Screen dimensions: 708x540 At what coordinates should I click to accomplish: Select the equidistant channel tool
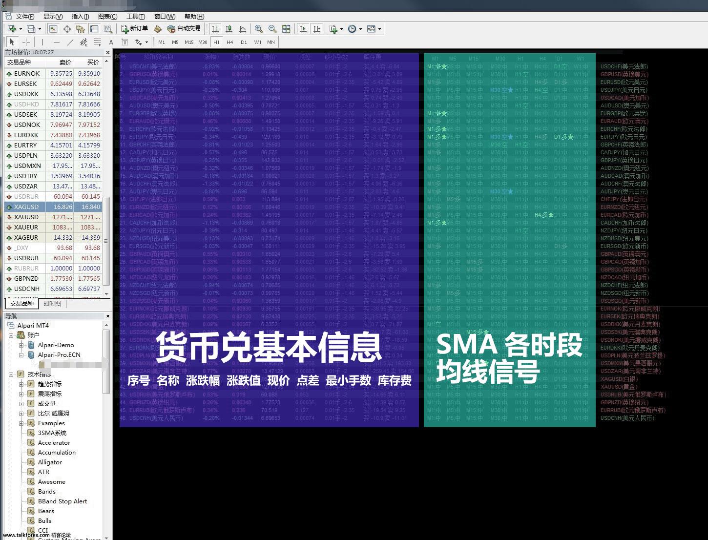point(83,42)
